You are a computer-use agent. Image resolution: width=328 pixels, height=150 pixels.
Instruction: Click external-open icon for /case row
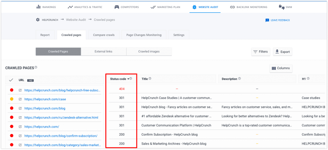point(20,99)
